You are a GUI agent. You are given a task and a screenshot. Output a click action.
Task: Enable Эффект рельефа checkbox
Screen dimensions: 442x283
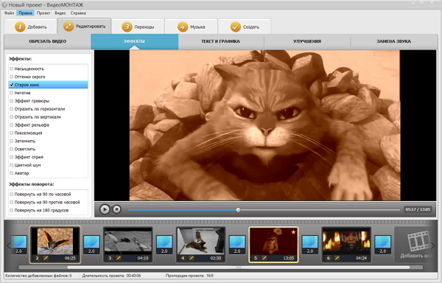[x=12, y=125]
